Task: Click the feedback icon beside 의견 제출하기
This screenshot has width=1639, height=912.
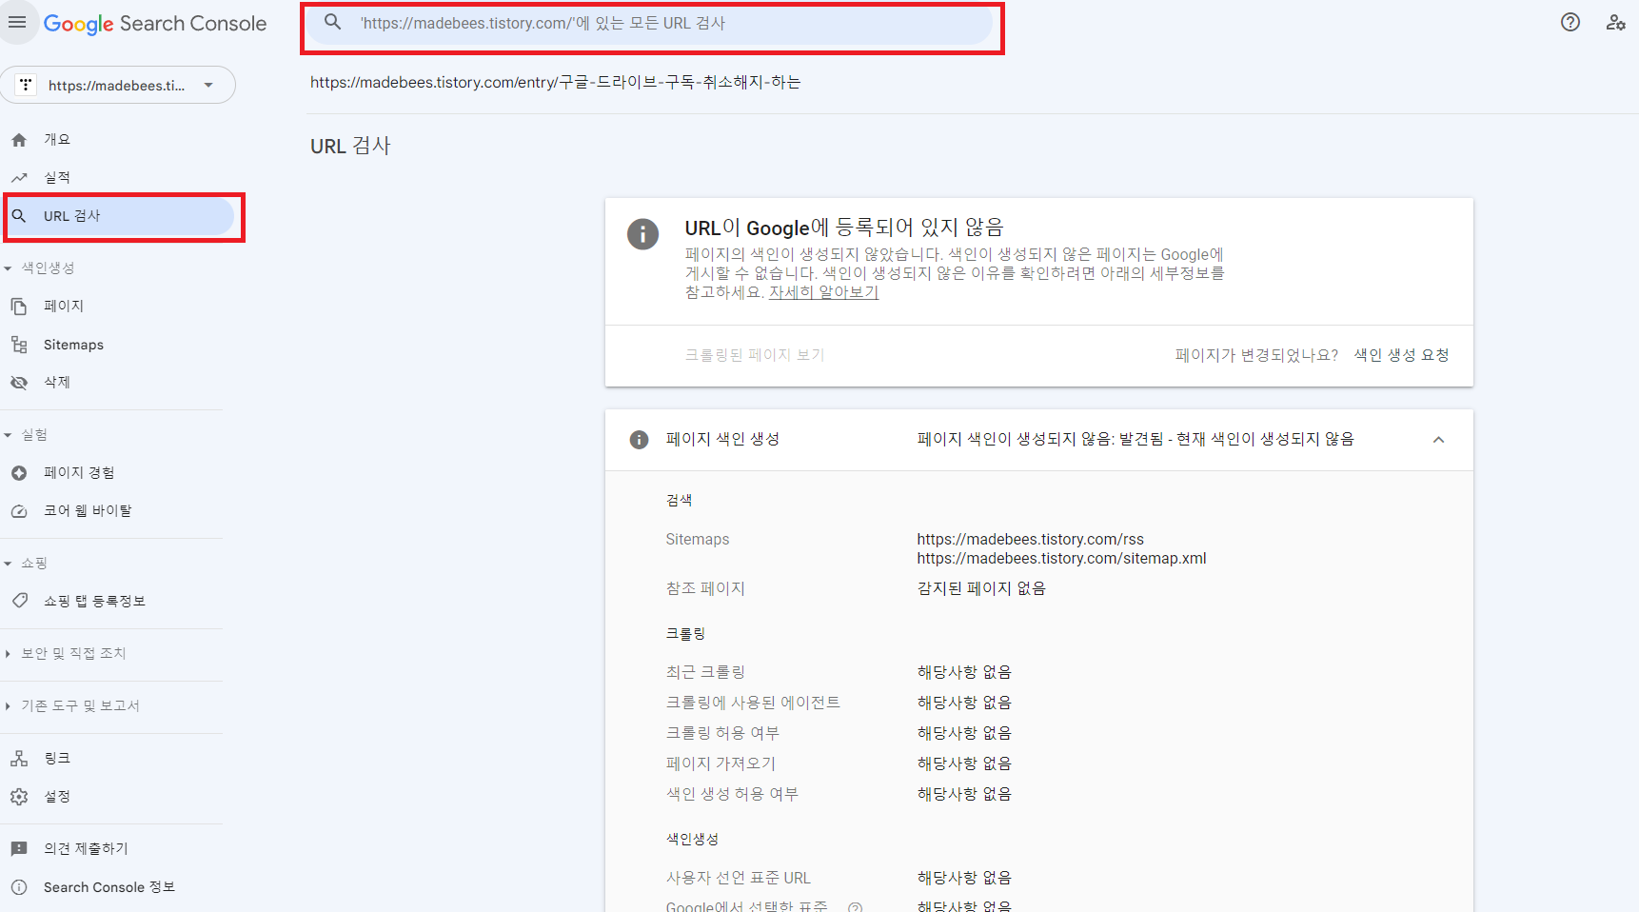Action: [x=19, y=849]
